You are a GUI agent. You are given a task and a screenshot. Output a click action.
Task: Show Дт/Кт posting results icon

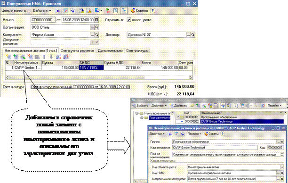pos(108,11)
